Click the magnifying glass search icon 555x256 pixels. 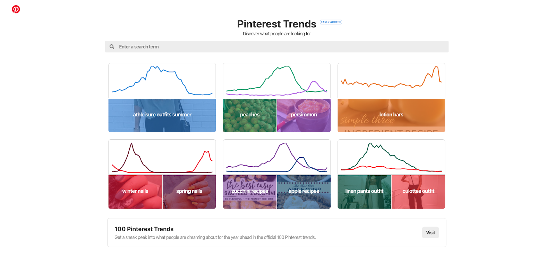point(112,46)
